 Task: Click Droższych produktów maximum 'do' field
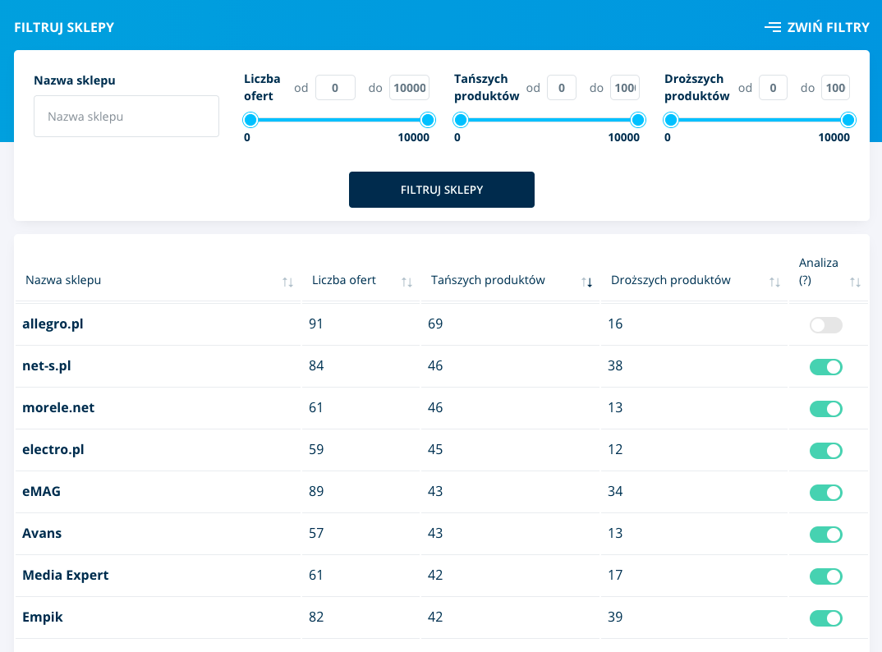[x=835, y=88]
